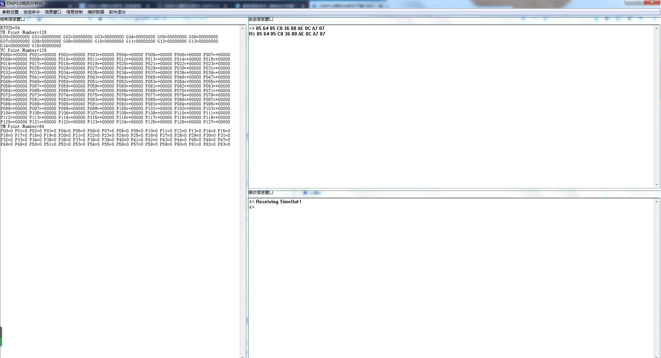The height and width of the screenshot is (358, 661).
Task: Click the 接收信息窗口 panel title
Action: (x=261, y=193)
